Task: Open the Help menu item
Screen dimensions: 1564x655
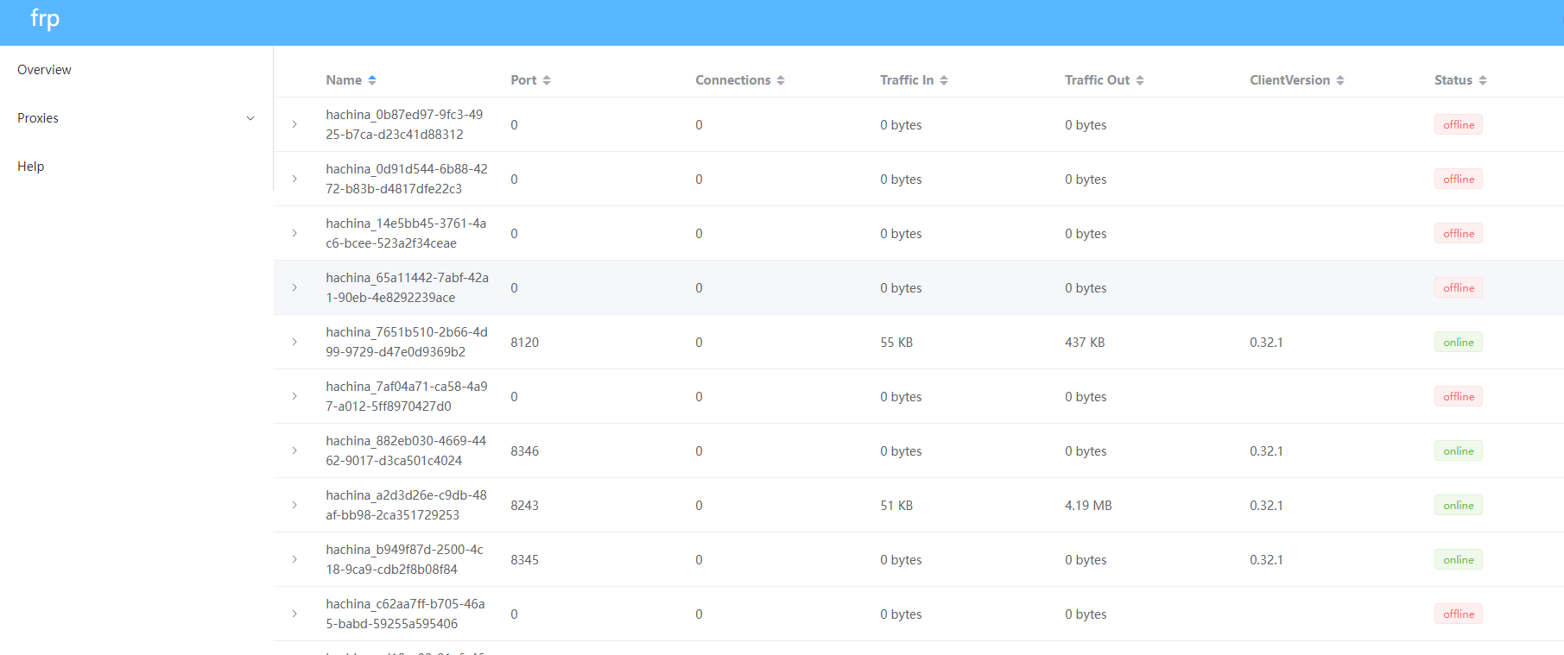Action: [31, 167]
